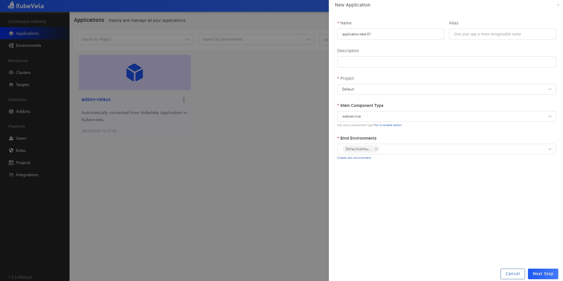Image resolution: width=563 pixels, height=281 pixels.
Task: Expand the Bind Environments dropdown arrow
Action: 550,149
